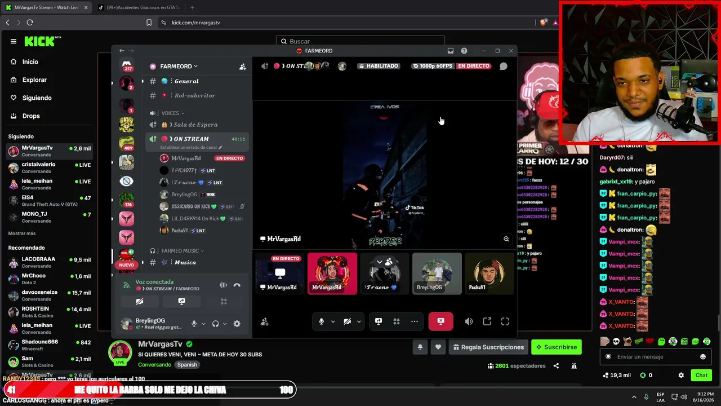The width and height of the screenshot is (721, 406).
Task: Zoom the shared stream with magnifier icon
Action: (x=506, y=239)
